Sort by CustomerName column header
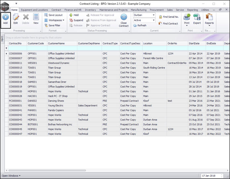The width and height of the screenshot is (230, 179). (62, 43)
